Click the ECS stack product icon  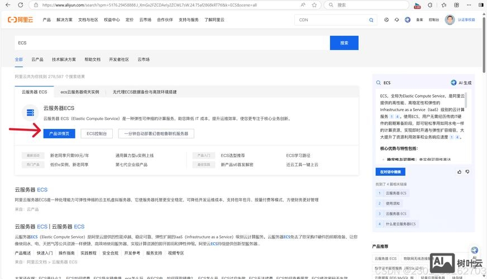(30, 112)
